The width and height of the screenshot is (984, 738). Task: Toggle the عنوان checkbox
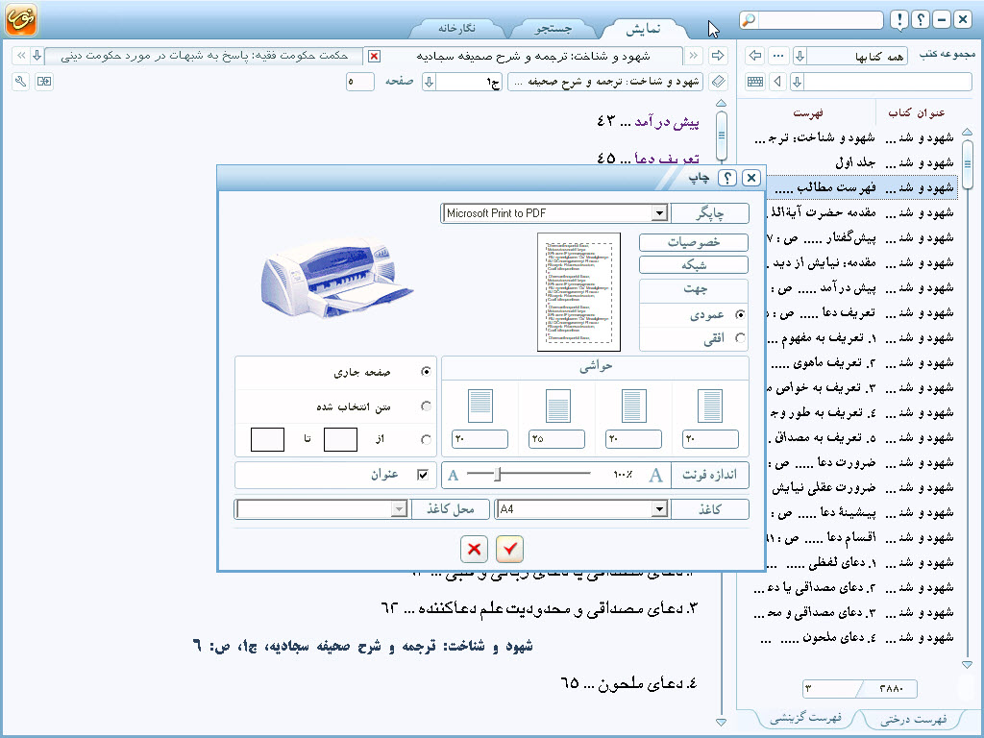(422, 475)
